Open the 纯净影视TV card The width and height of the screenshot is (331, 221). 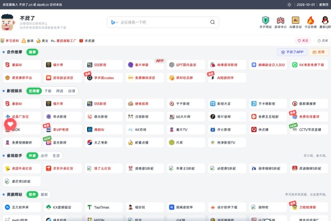click(x=227, y=143)
